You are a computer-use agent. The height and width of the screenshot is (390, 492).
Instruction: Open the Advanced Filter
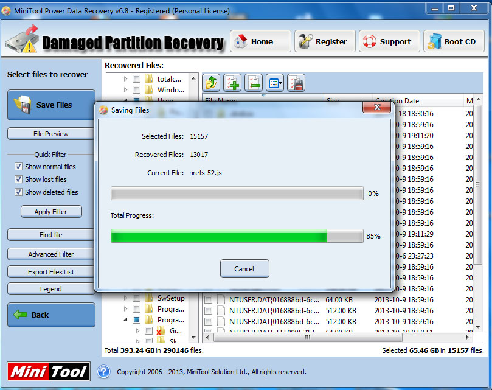point(51,254)
